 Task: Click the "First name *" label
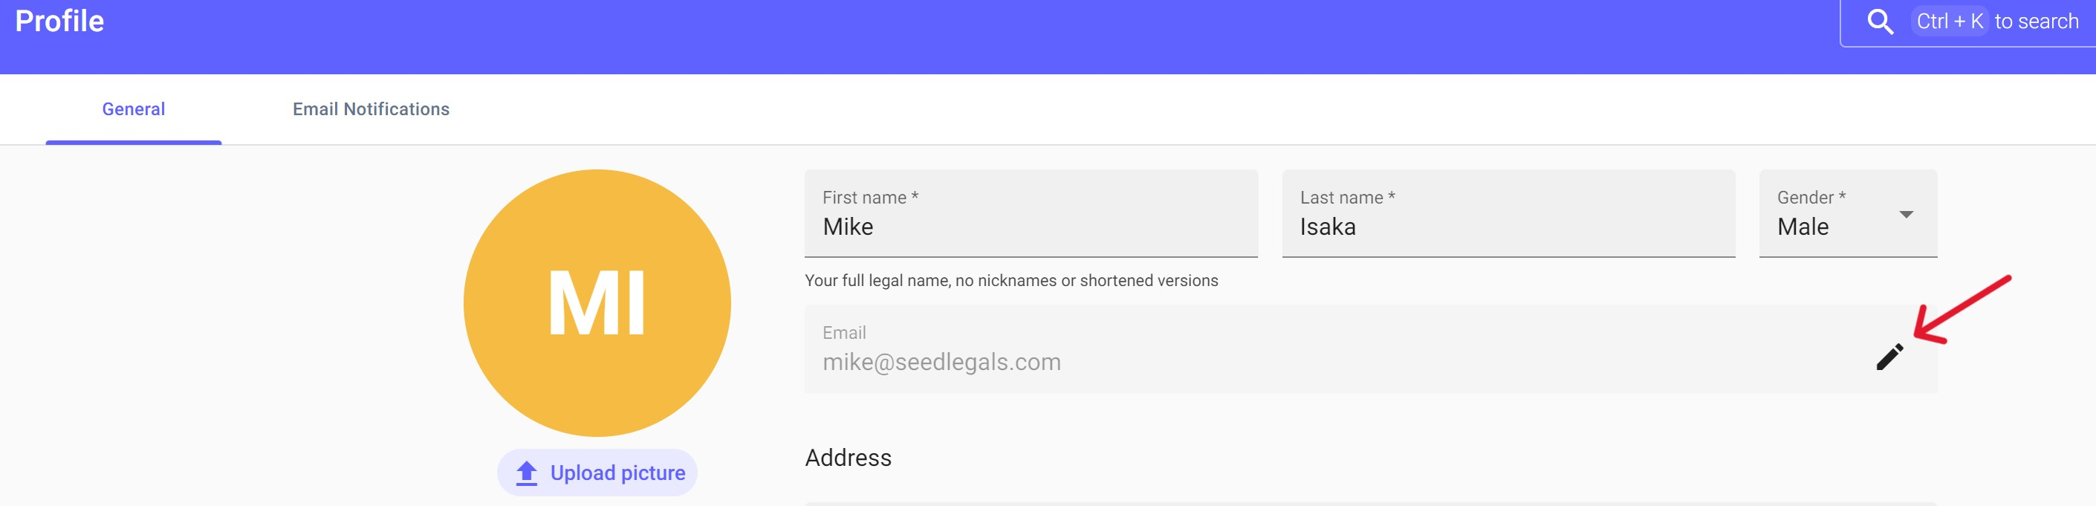click(870, 198)
